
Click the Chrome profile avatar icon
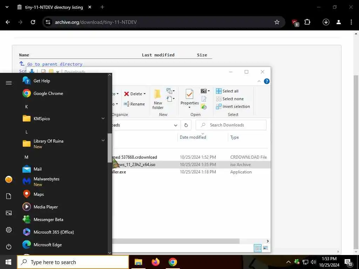[x=338, y=22]
